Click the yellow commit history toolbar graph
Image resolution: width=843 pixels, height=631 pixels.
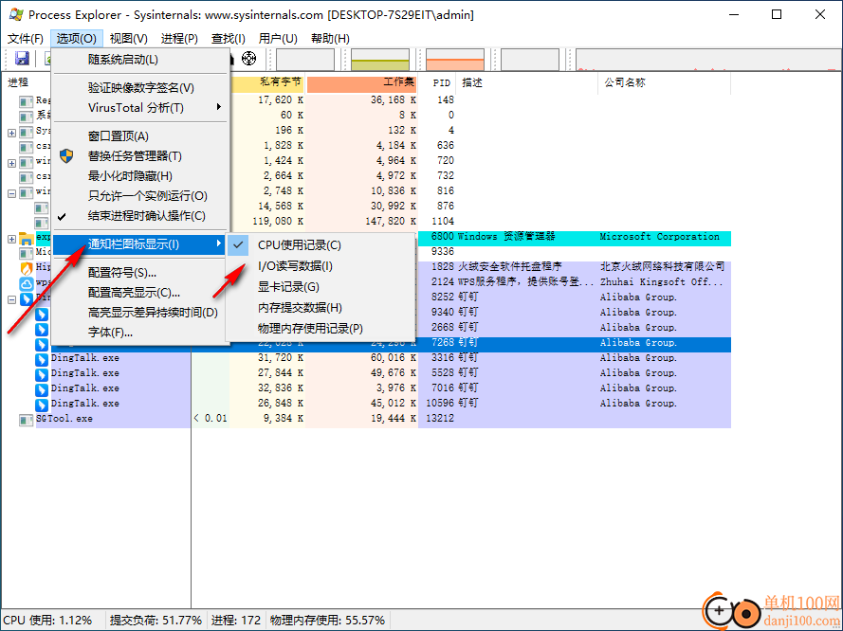(x=380, y=60)
